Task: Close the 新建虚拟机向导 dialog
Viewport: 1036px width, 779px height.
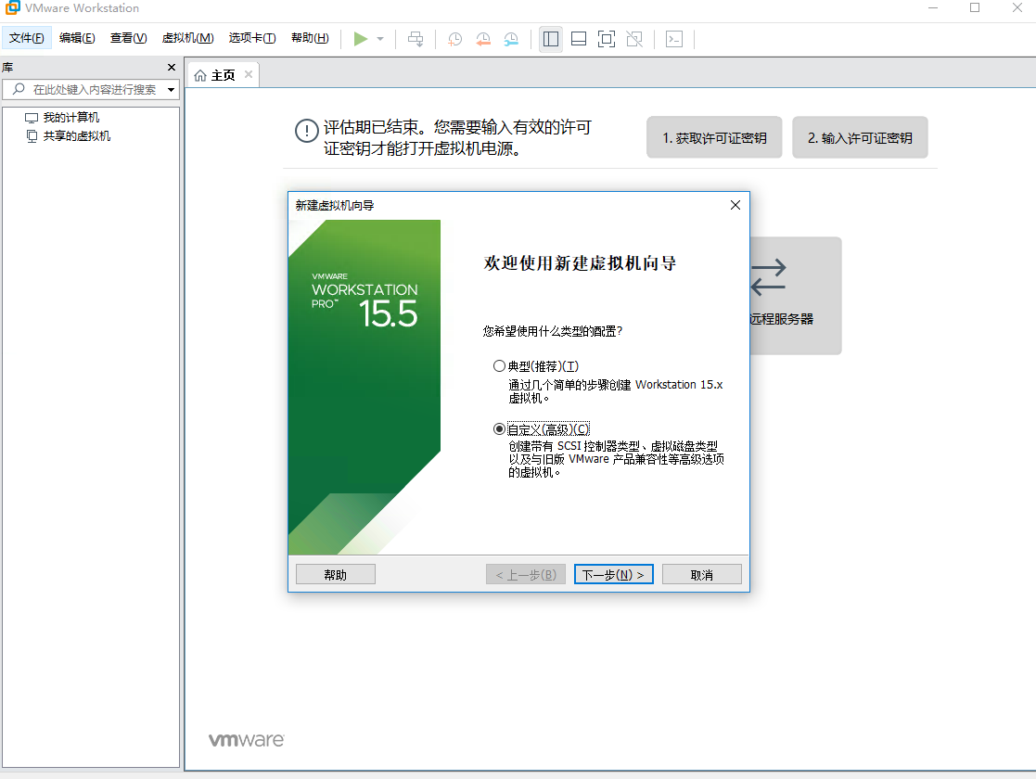Action: (x=735, y=206)
